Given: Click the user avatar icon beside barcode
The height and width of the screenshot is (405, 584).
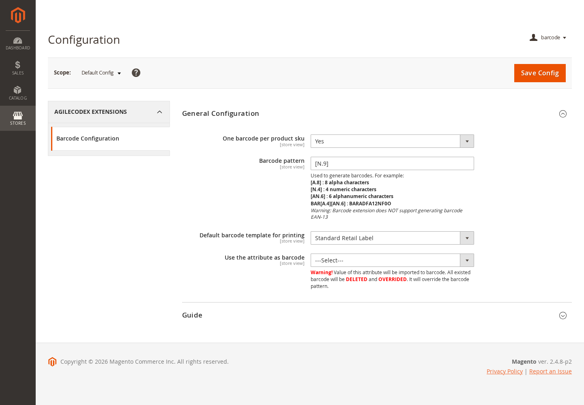Looking at the screenshot, I should [533, 38].
